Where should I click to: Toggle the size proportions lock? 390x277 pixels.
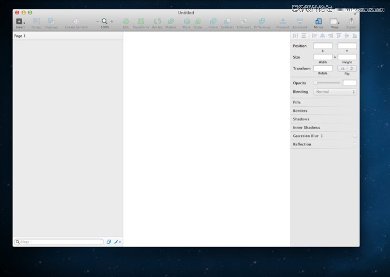pos(335,57)
